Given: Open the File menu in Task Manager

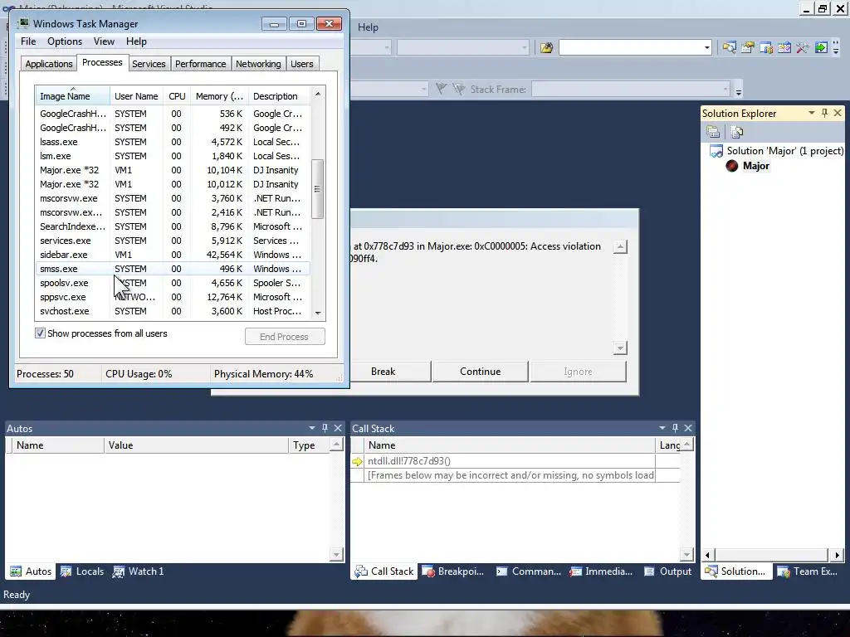Looking at the screenshot, I should coord(28,41).
